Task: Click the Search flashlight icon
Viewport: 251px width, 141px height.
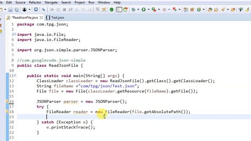Action: 223,9
